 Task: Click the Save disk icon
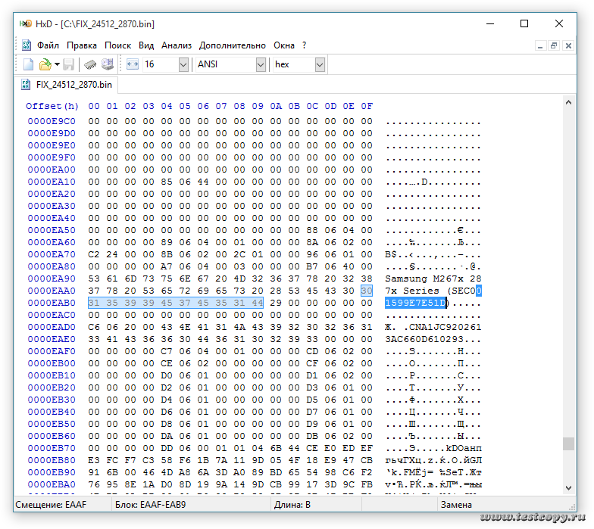click(69, 65)
